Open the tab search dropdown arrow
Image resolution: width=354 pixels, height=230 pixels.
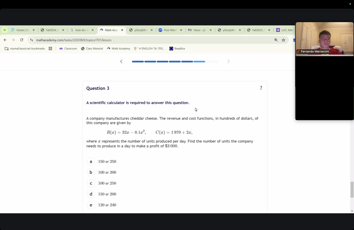pyautogui.click(x=5, y=30)
